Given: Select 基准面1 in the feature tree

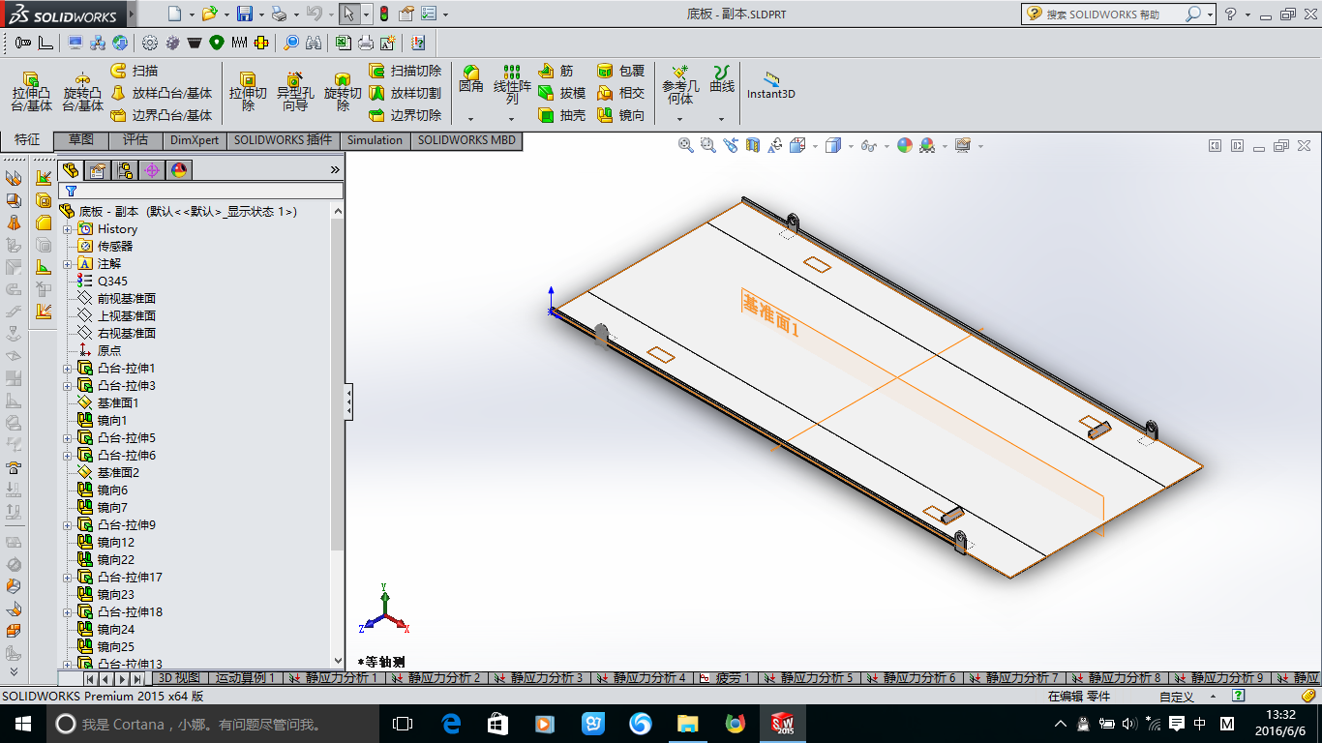Looking at the screenshot, I should [x=117, y=403].
